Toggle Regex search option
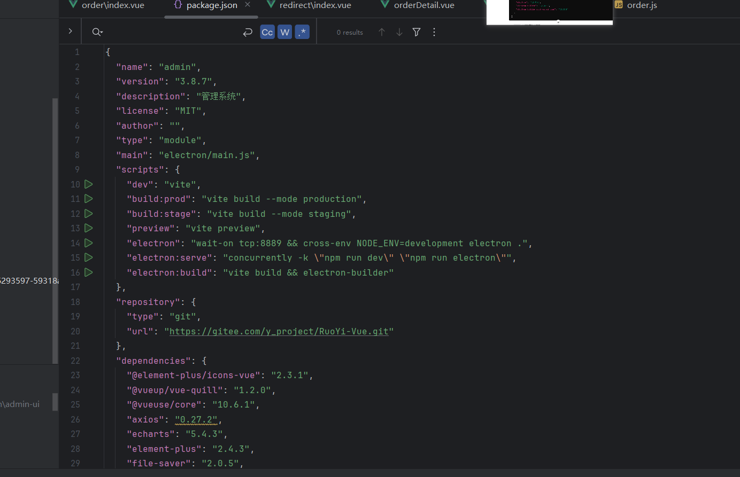740x477 pixels. (x=302, y=32)
